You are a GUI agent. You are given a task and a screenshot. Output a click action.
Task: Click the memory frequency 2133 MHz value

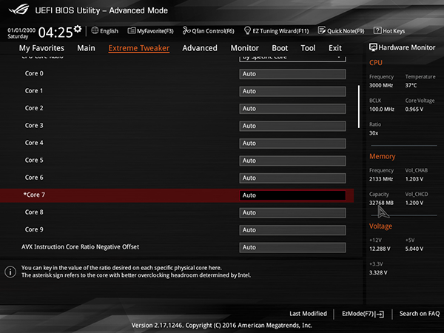[381, 179]
